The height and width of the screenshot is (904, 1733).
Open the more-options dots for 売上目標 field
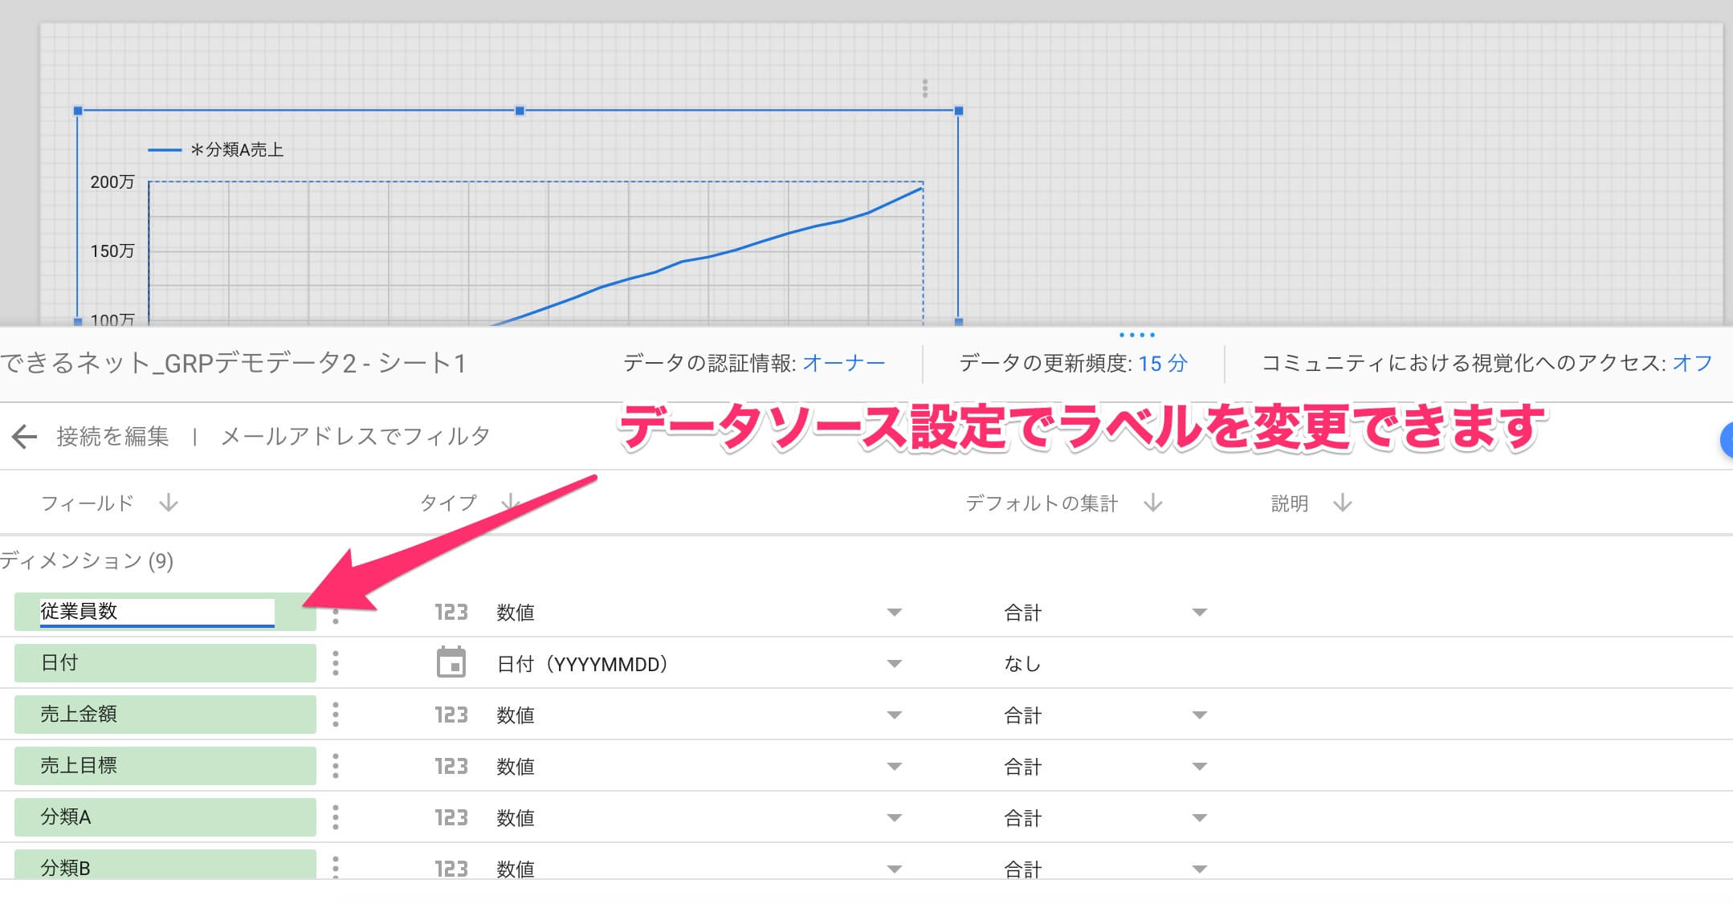click(x=336, y=766)
